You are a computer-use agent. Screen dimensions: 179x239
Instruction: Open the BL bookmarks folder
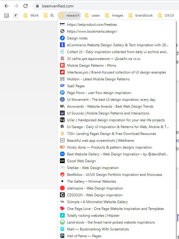tap(49, 15)
